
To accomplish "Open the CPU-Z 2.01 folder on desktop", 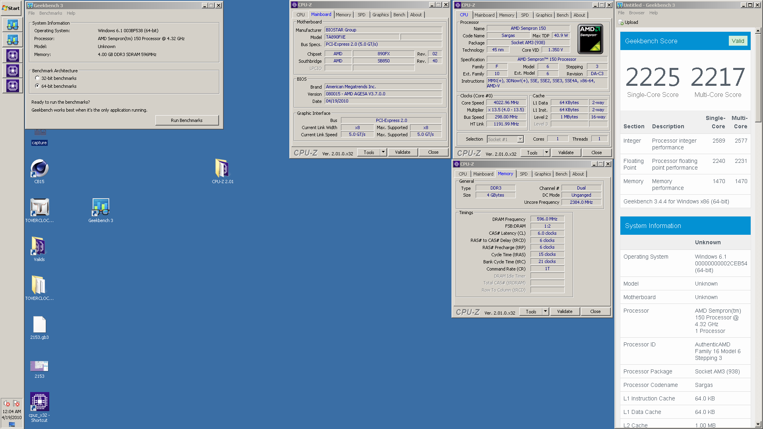I will pos(223,171).
